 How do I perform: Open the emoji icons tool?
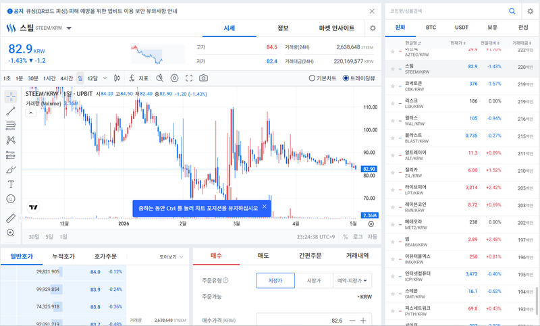point(11,198)
